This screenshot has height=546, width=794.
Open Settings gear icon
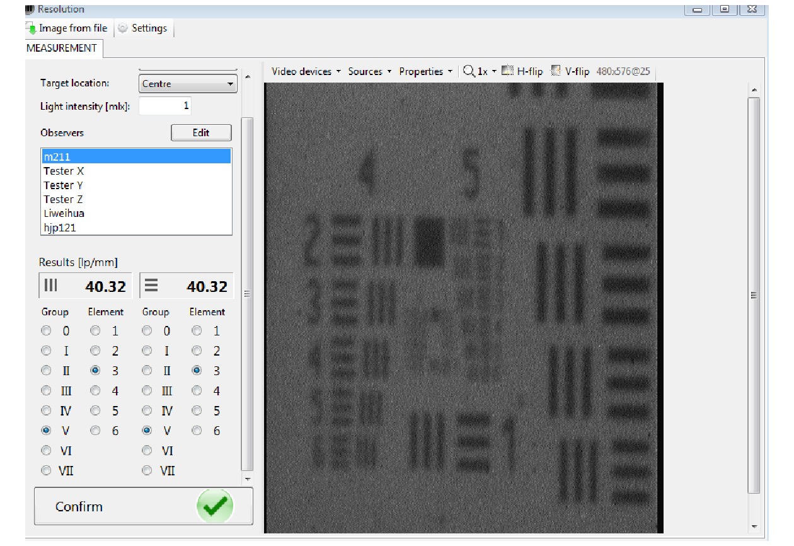(123, 28)
